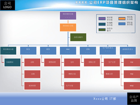
Task: Select the blue PMC department box
Action: [x=68, y=51]
